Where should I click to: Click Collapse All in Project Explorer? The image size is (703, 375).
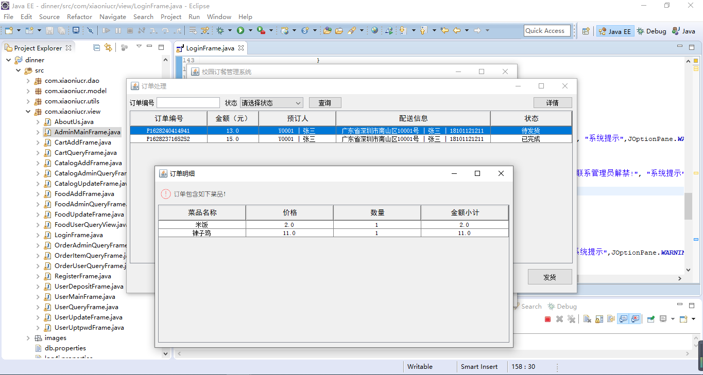96,48
